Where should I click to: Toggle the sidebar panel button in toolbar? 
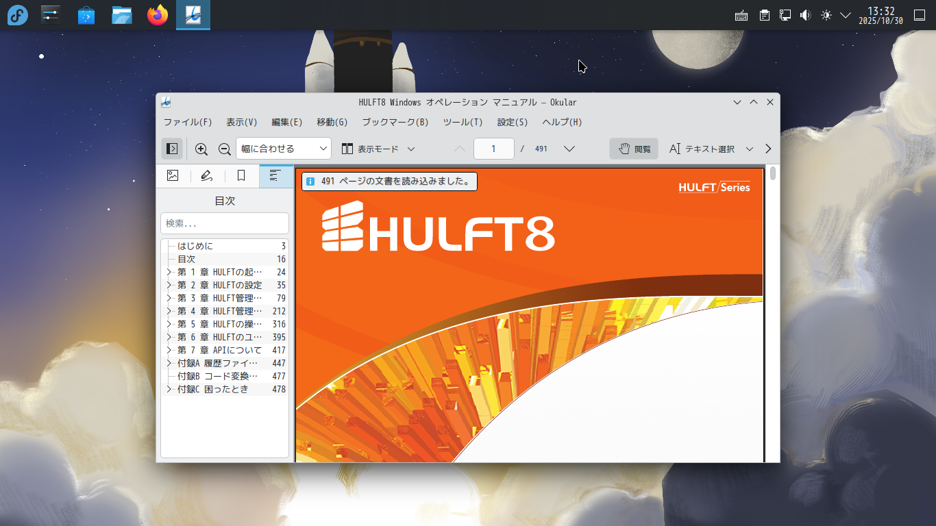172,149
